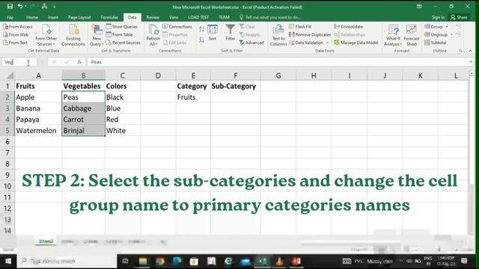Image resolution: width=479 pixels, height=269 pixels.
Task: Click the taskbar search box
Action: tap(67, 261)
